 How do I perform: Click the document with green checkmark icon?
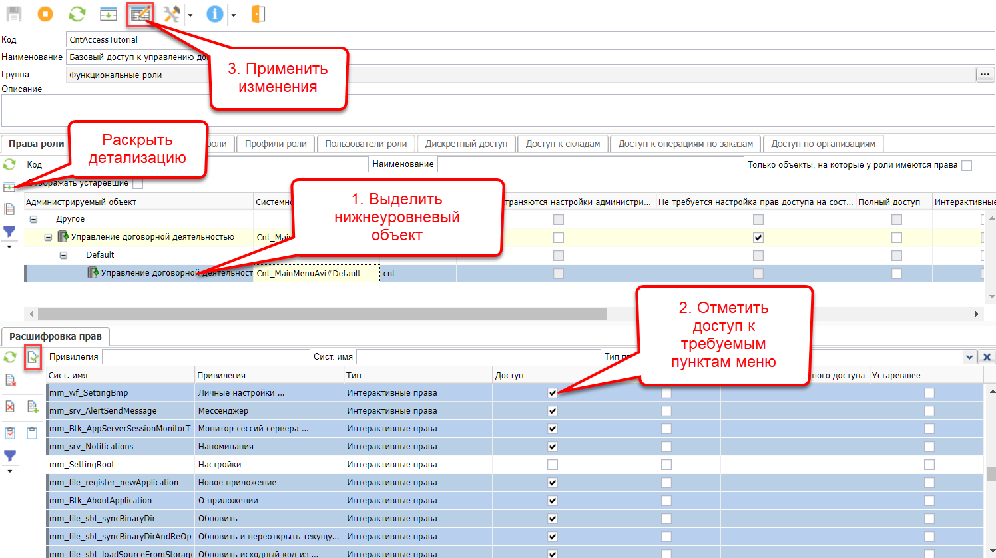click(x=33, y=358)
